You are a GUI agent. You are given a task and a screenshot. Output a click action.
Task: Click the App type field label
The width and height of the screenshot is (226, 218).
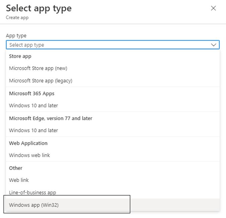click(x=16, y=35)
